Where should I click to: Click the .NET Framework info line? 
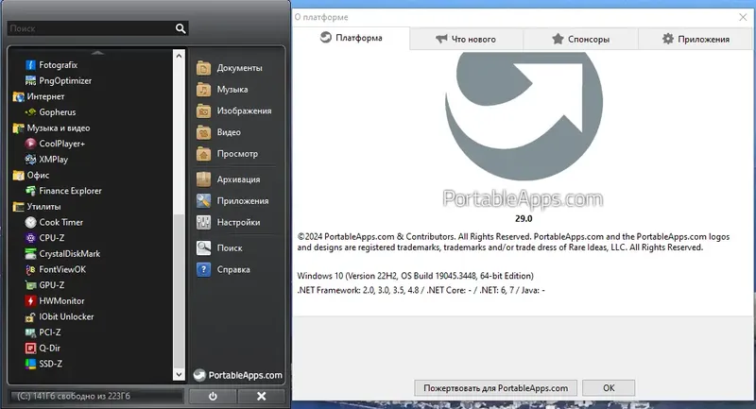421,291
